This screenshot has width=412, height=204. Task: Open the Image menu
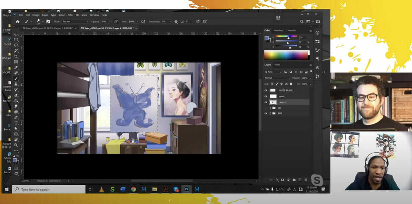pyautogui.click(x=36, y=15)
